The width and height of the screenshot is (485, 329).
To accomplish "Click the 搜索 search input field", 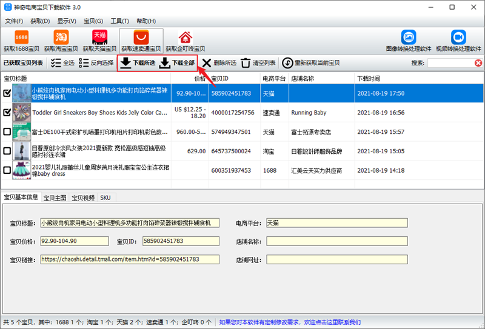I will [451, 63].
